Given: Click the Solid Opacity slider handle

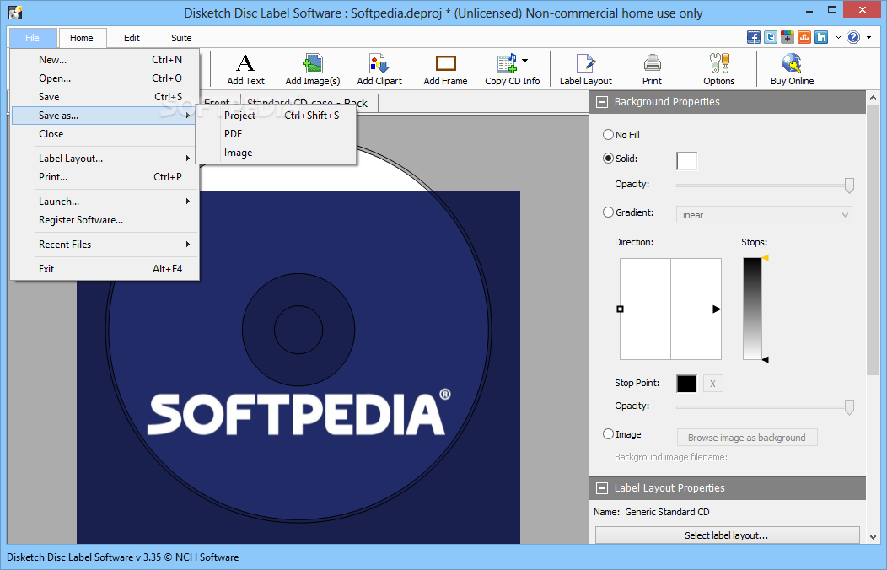Looking at the screenshot, I should (849, 186).
